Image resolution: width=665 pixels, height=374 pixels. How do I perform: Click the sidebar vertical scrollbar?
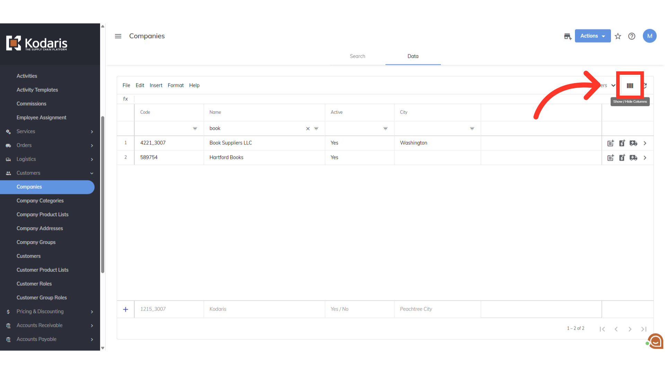[103, 194]
